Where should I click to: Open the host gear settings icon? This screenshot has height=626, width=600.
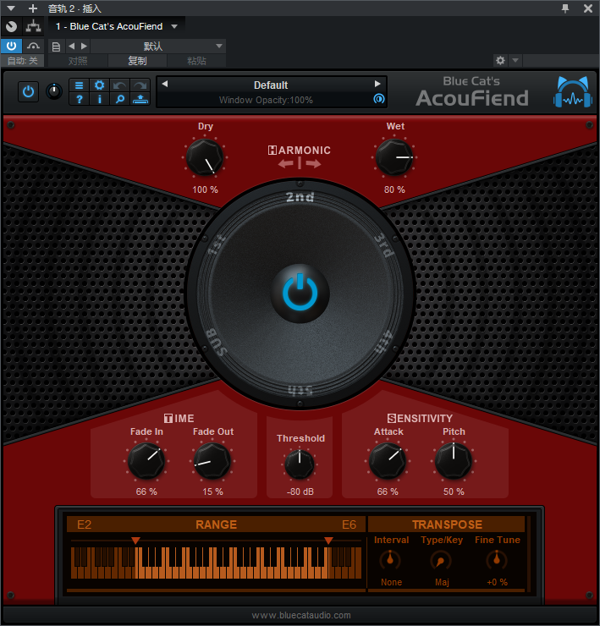(500, 60)
